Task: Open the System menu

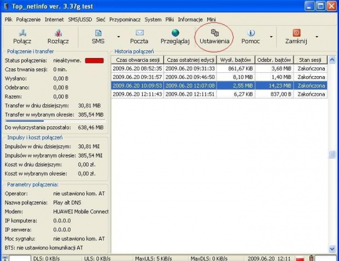Action: [153, 20]
